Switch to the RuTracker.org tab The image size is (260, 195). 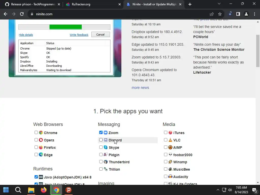pos(93,4)
